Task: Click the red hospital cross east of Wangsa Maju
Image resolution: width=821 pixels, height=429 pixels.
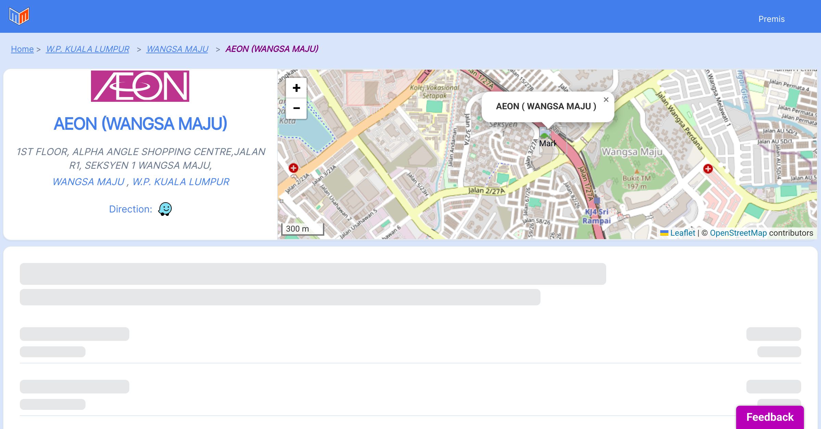Action: (x=708, y=169)
